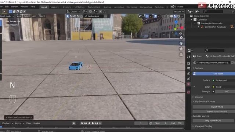Expand the Color 4k.hdr node row
The height and width of the screenshot is (132, 235).
[194, 87]
